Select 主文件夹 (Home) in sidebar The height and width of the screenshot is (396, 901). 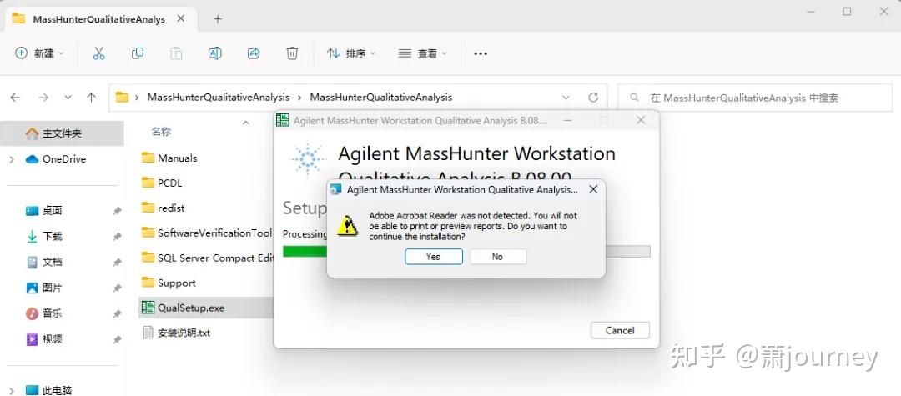tap(62, 133)
